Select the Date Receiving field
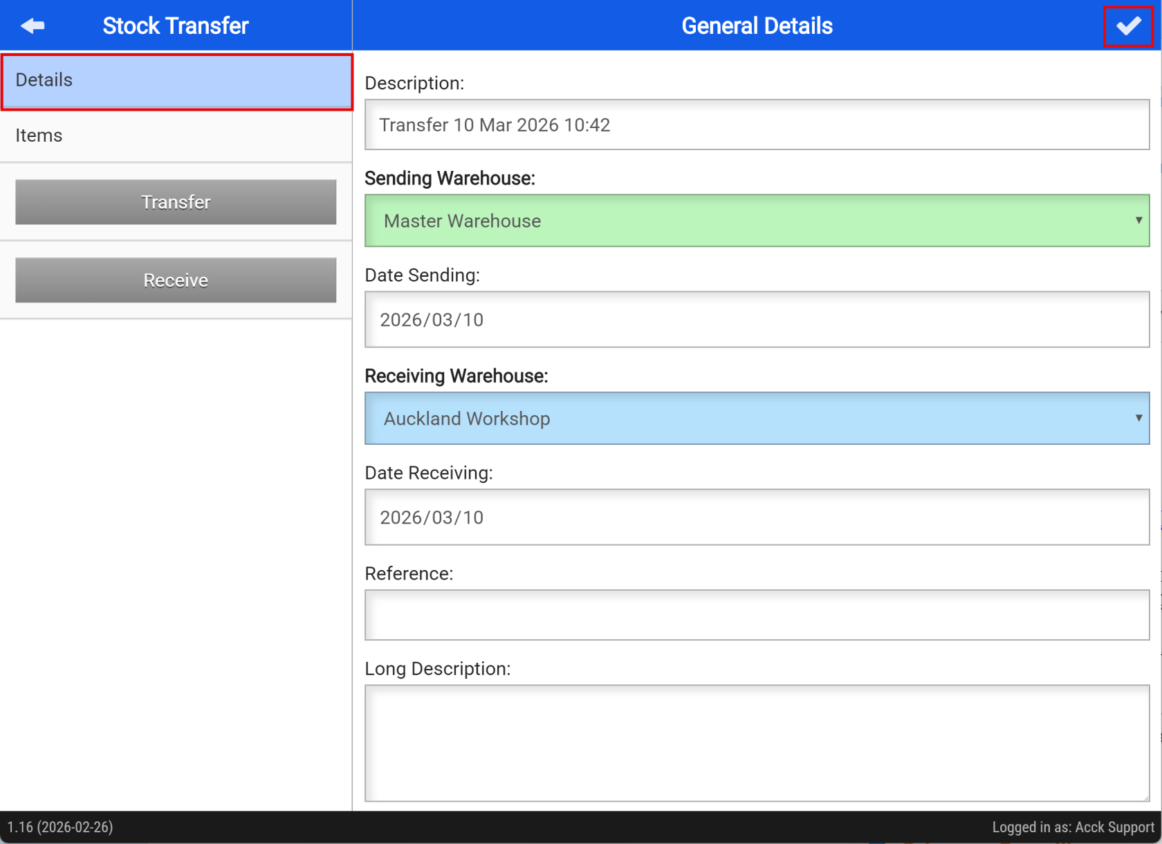This screenshot has height=844, width=1162. point(757,517)
